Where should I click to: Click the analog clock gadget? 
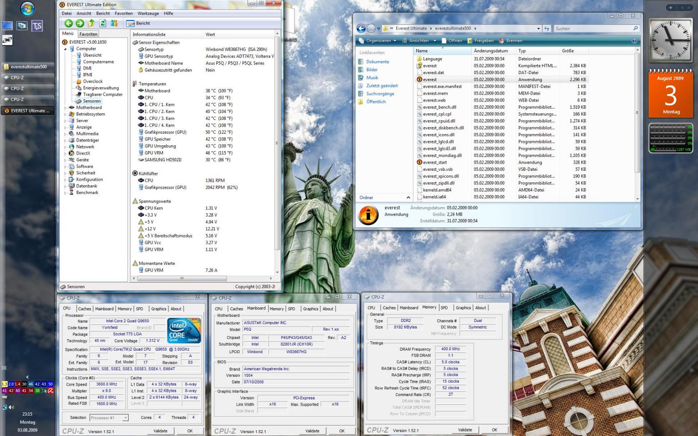point(670,40)
